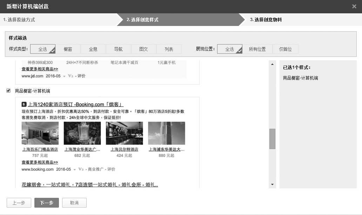The height and width of the screenshot is (215, 362).
Task: Click the V3 badge next to www.jd.com
Action: click(71, 76)
